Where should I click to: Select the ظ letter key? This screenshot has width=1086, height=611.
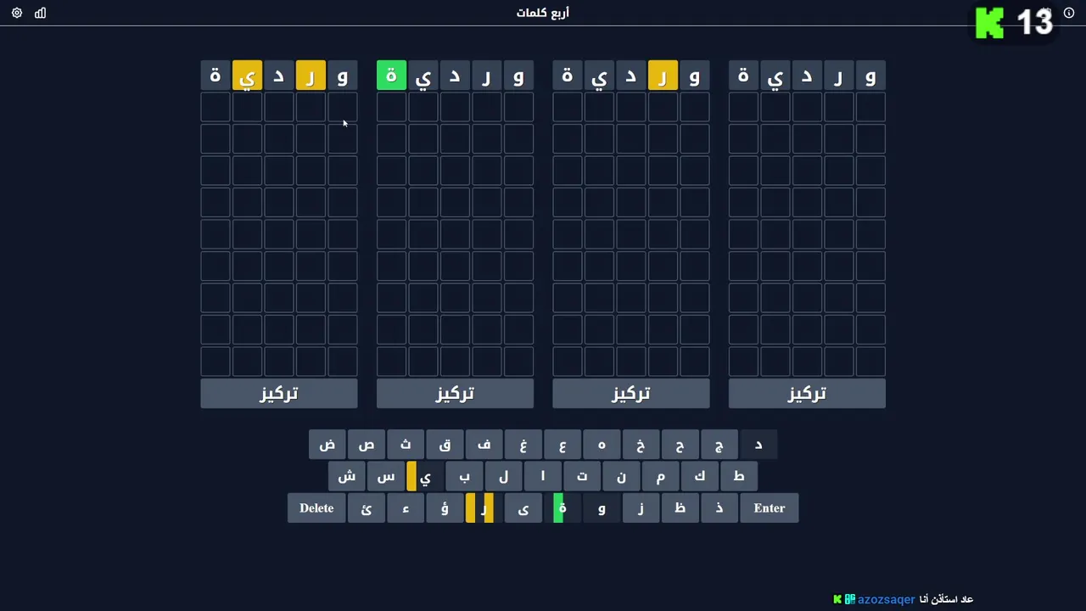click(680, 508)
